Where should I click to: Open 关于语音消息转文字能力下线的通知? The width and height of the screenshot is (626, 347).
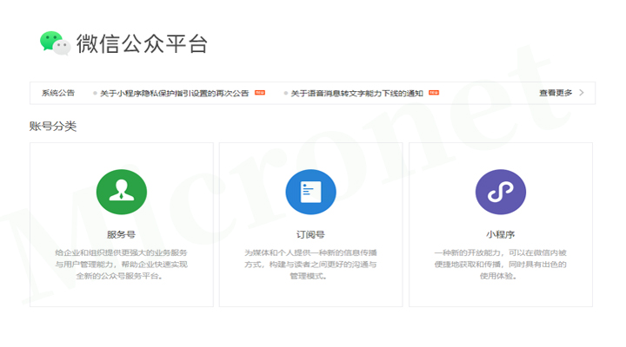tap(357, 93)
